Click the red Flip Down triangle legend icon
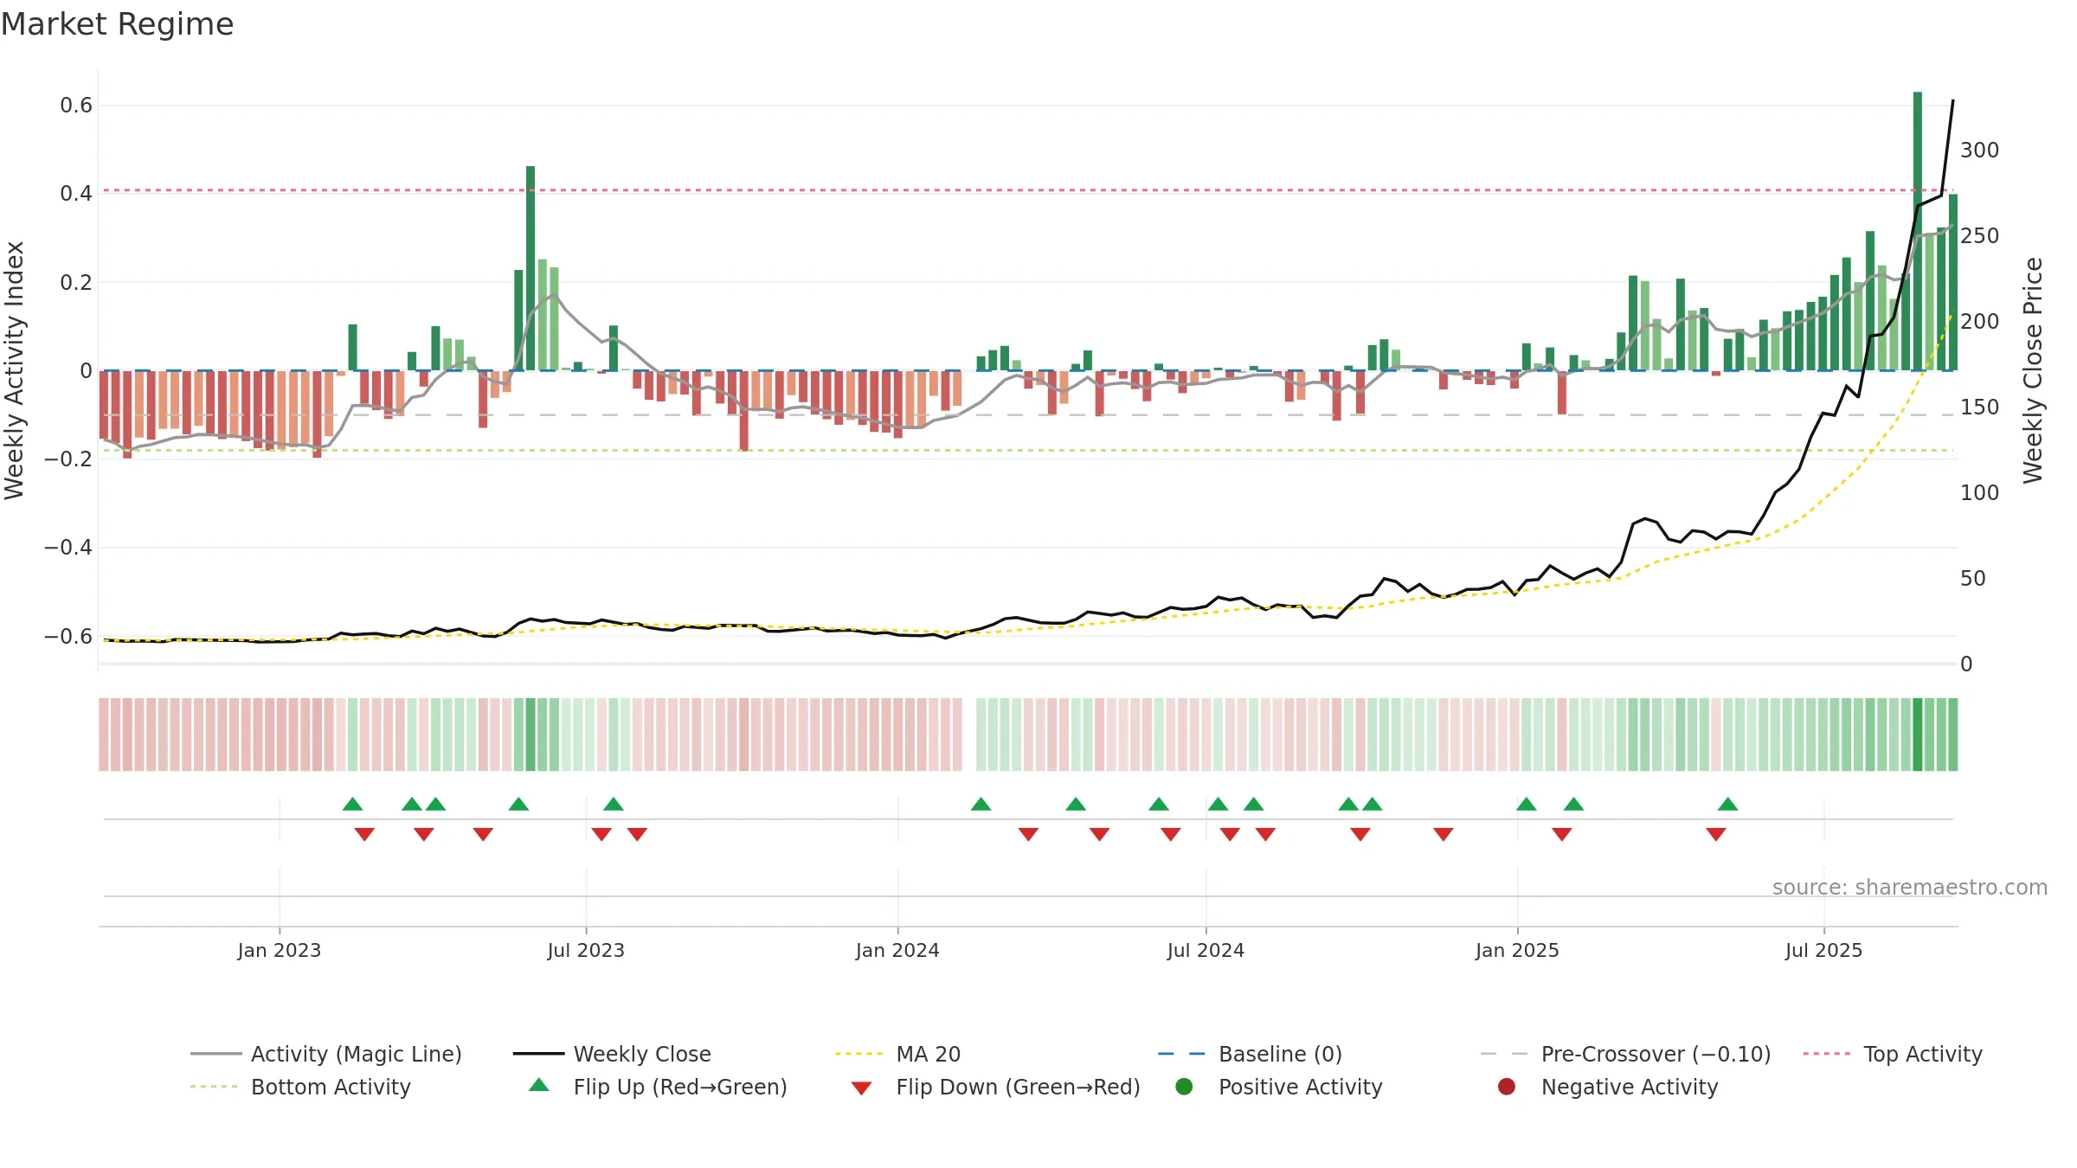 click(861, 1088)
